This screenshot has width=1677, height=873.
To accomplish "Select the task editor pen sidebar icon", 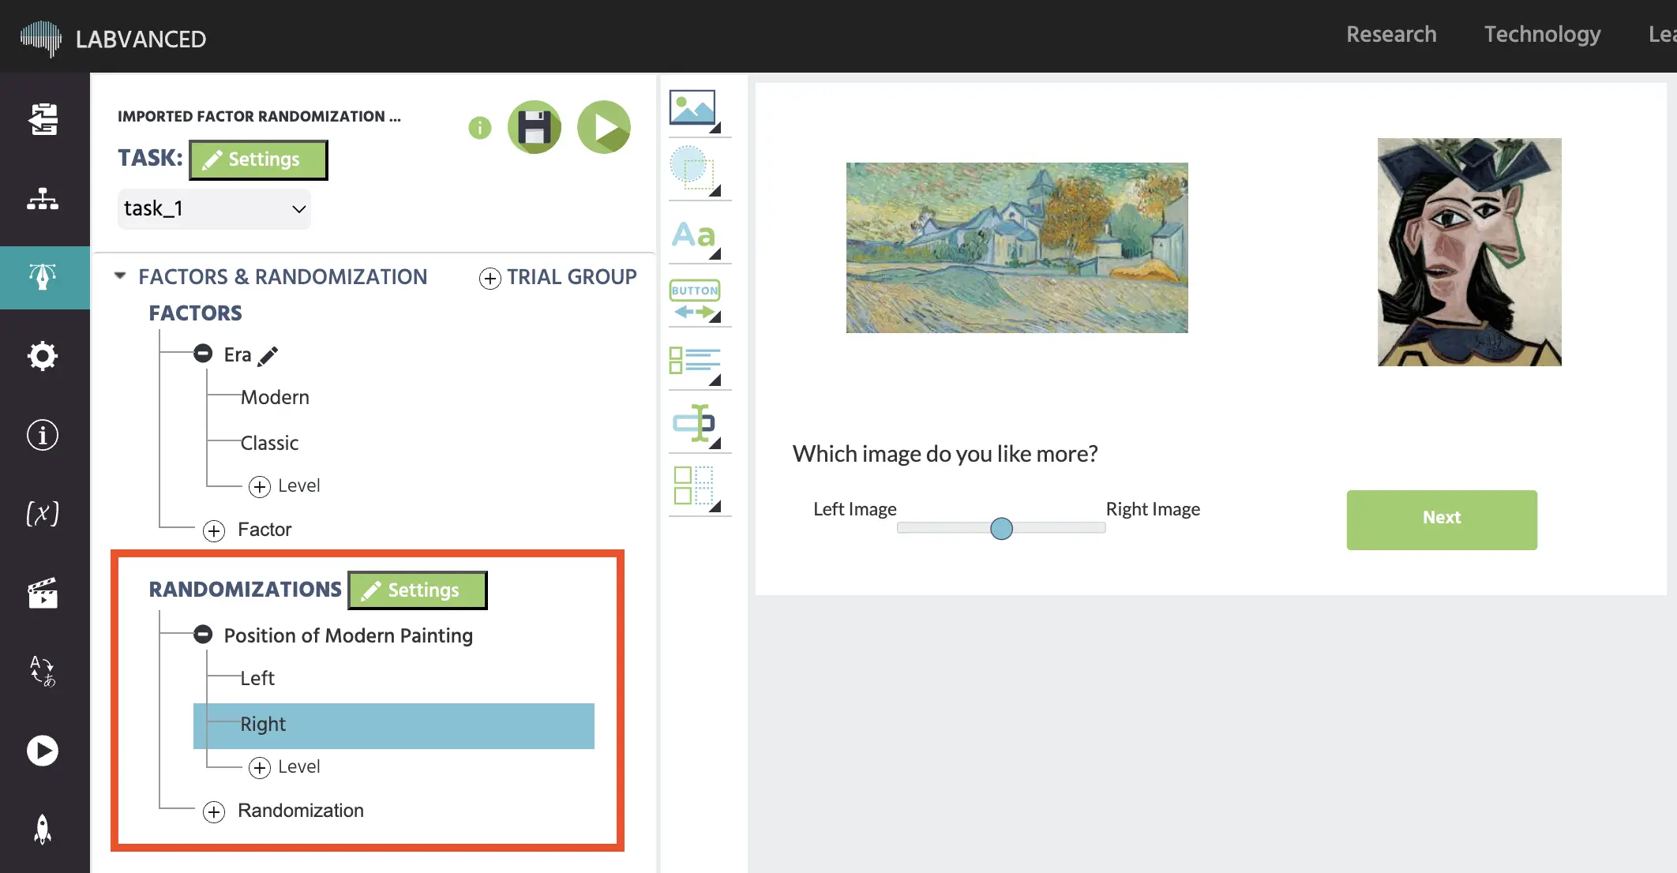I will tap(43, 277).
